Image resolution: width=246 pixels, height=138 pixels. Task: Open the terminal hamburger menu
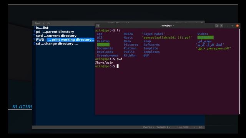coord(221,26)
